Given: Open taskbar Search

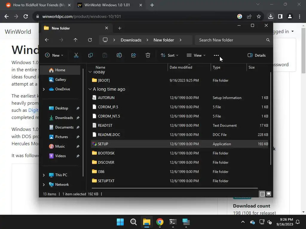Looking at the screenshot, I should pyautogui.click(x=134, y=222).
